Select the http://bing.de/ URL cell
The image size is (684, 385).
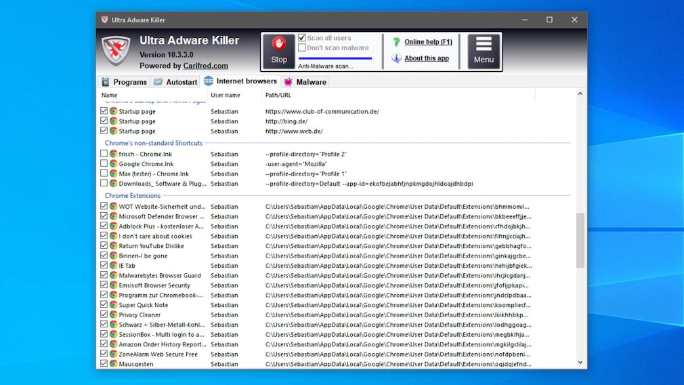(286, 121)
